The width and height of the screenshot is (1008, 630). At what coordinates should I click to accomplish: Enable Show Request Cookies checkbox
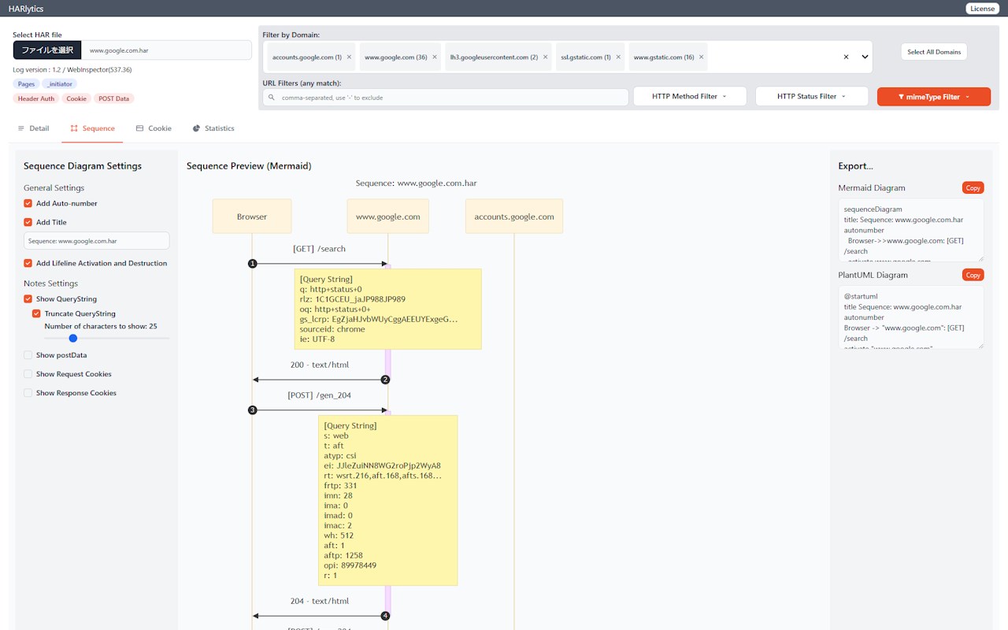click(x=28, y=374)
